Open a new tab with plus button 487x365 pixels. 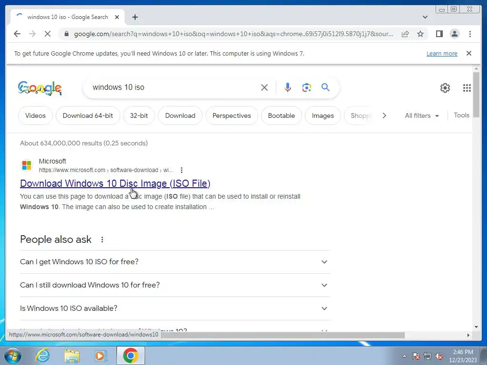tap(135, 17)
